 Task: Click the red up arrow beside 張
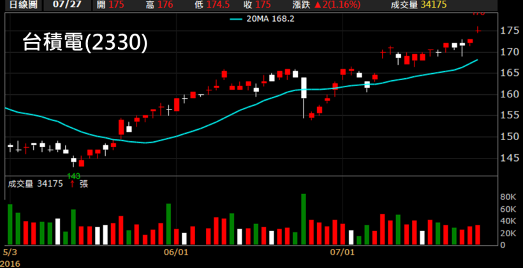72,183
